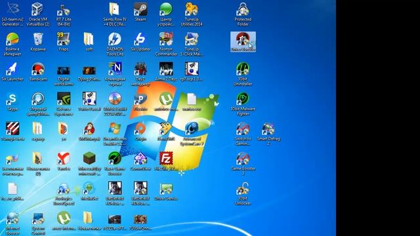Open IObit Uninstaller
Image resolution: width=420 pixels, height=236 pixels.
coord(243,74)
